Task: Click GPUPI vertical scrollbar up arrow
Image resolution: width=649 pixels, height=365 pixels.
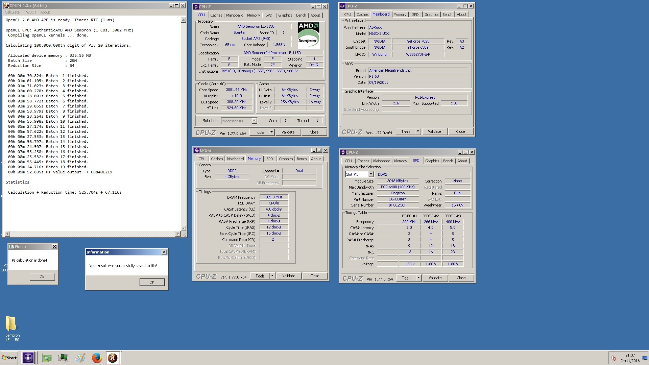Action: pyautogui.click(x=184, y=20)
